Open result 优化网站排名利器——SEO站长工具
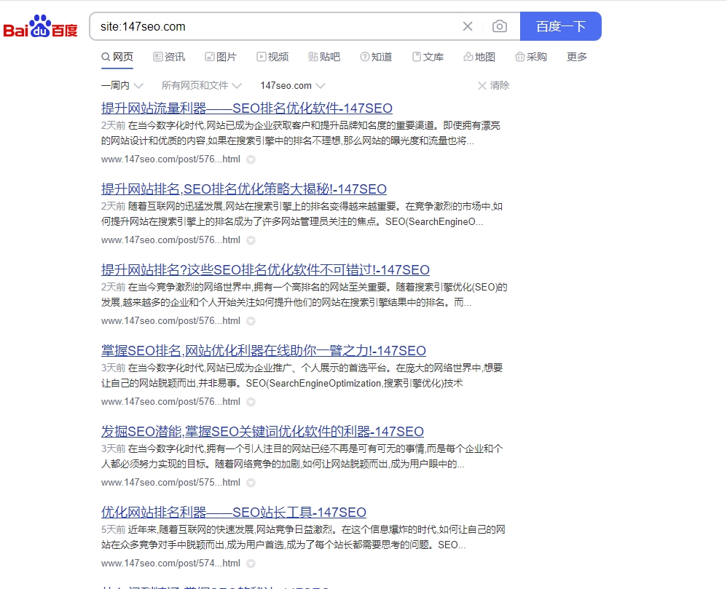 [x=234, y=512]
